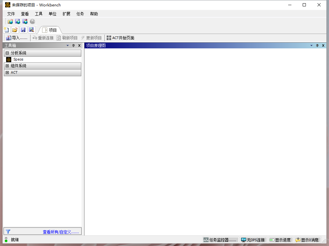The height and width of the screenshot is (246, 329).
Task: Select the Speos analysis system entry
Action: [x=43, y=59]
